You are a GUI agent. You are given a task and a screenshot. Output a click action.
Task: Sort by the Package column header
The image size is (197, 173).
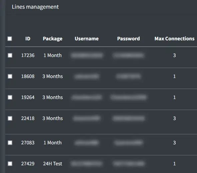pyautogui.click(x=53, y=39)
